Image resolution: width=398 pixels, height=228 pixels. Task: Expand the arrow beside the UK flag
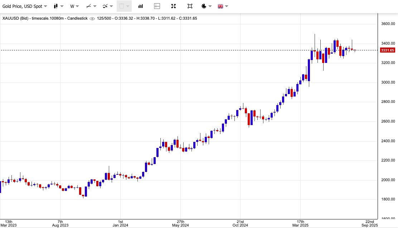tap(227, 6)
